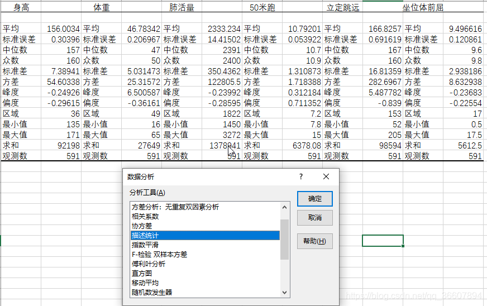Click the cell with 5612.5

click(x=464, y=145)
